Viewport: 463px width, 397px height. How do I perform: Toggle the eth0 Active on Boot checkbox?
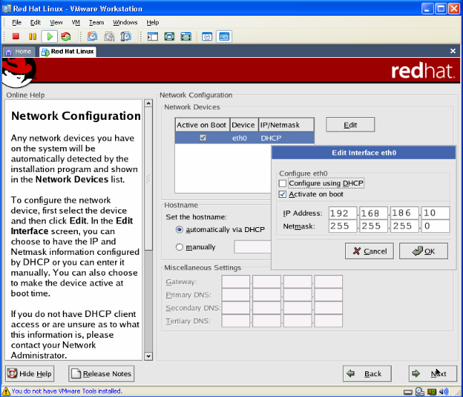pos(202,138)
